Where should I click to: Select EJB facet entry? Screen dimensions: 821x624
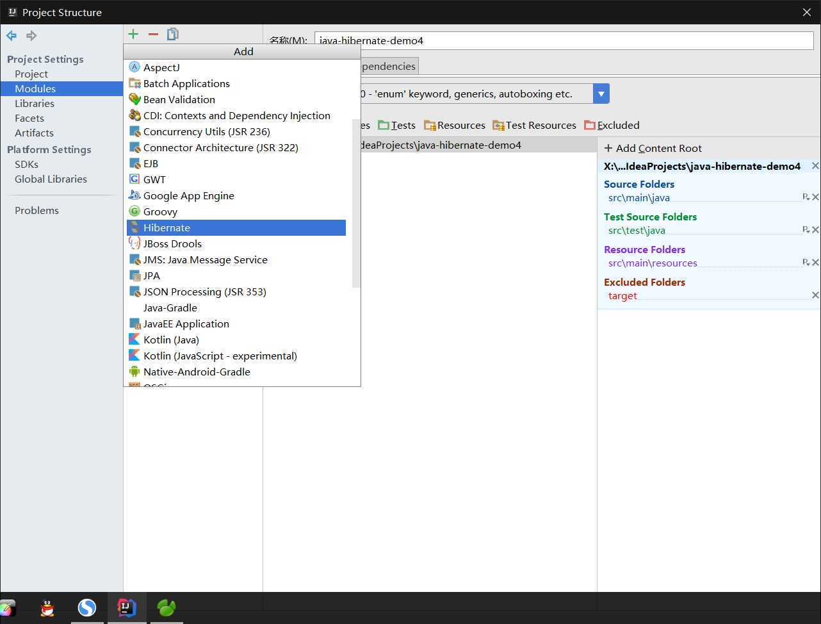click(x=236, y=163)
